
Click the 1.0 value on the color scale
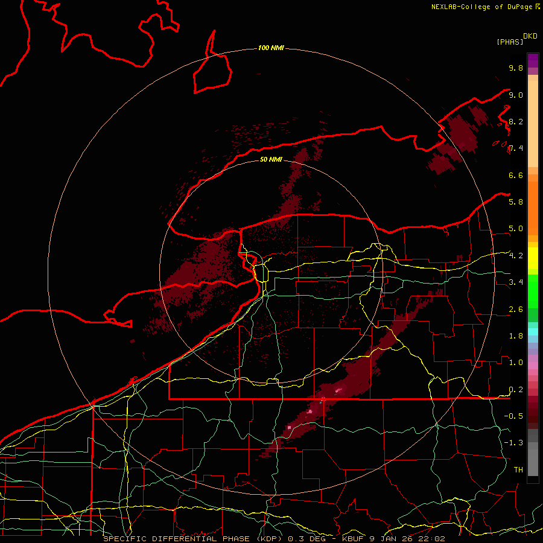point(516,362)
